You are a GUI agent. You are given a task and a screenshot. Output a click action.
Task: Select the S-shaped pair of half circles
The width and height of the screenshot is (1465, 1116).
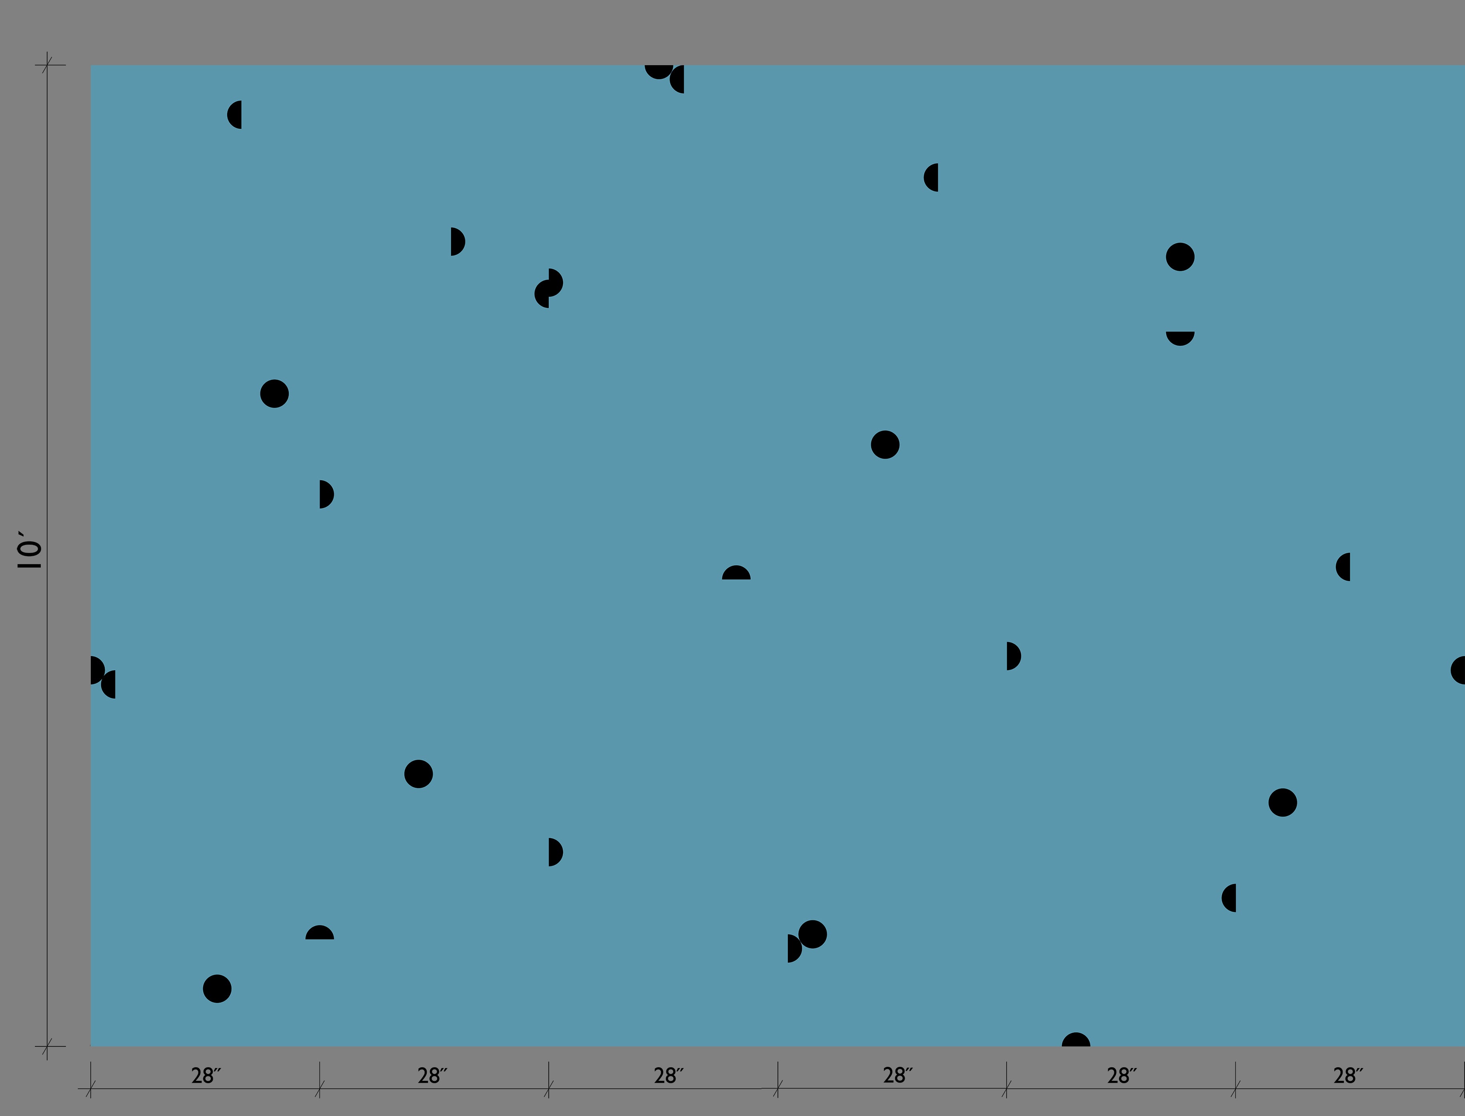tap(549, 288)
